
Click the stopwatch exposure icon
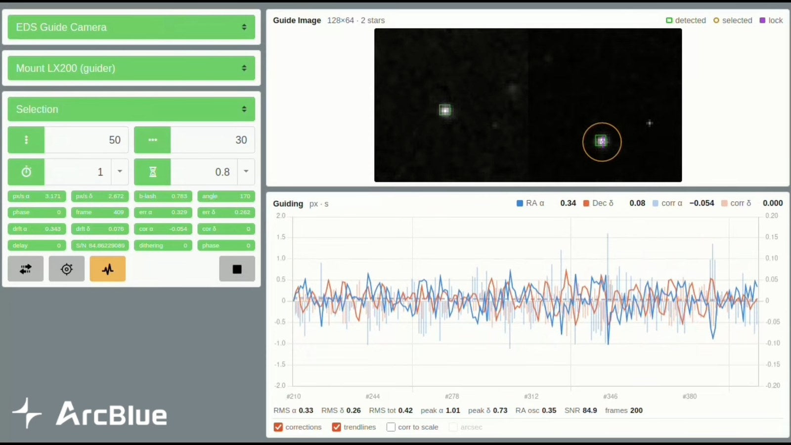(26, 172)
